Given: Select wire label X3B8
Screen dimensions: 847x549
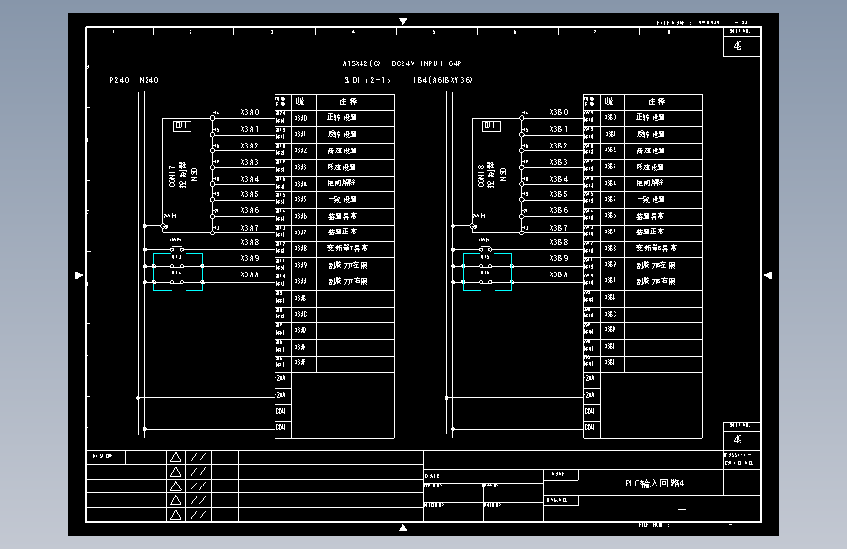Looking at the screenshot, I should pos(559,242).
